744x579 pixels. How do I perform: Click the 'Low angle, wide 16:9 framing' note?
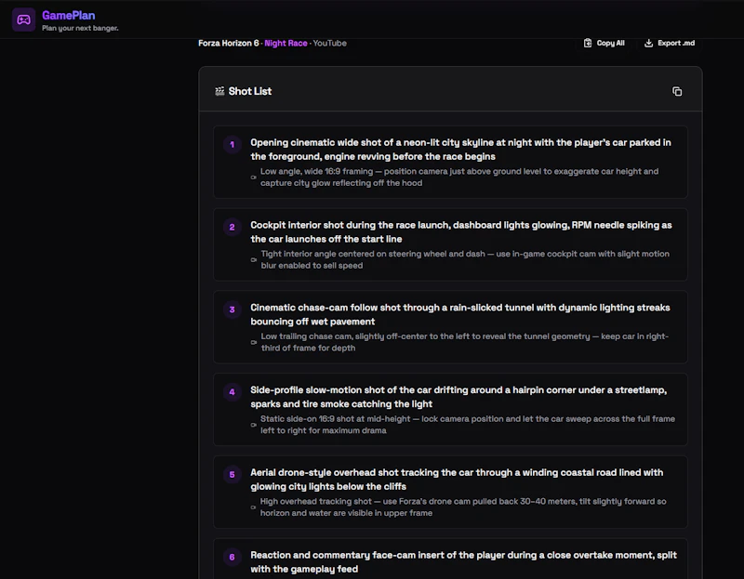click(x=459, y=177)
